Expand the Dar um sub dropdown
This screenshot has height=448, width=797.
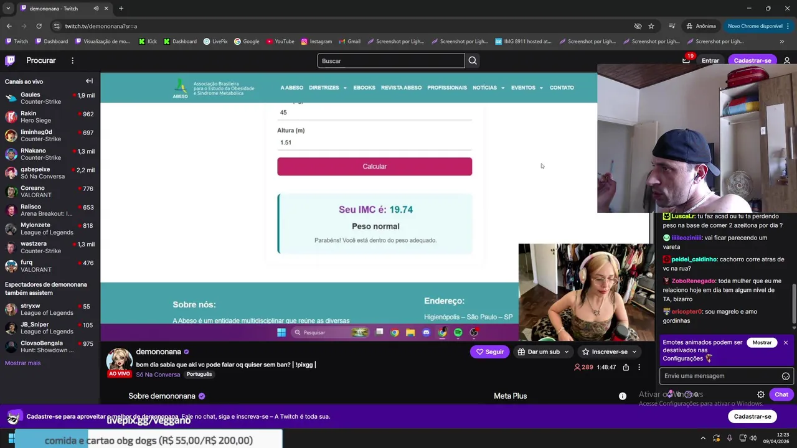click(x=567, y=352)
